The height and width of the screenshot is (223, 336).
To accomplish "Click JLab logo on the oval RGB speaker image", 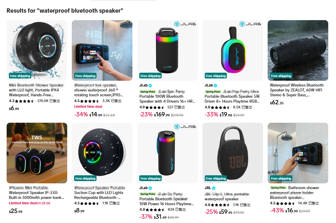I will [x=250, y=24].
